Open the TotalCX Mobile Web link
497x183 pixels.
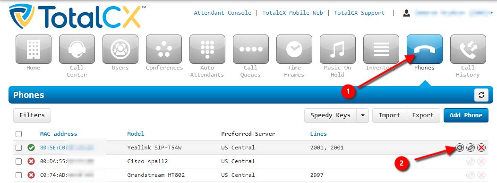coord(292,13)
